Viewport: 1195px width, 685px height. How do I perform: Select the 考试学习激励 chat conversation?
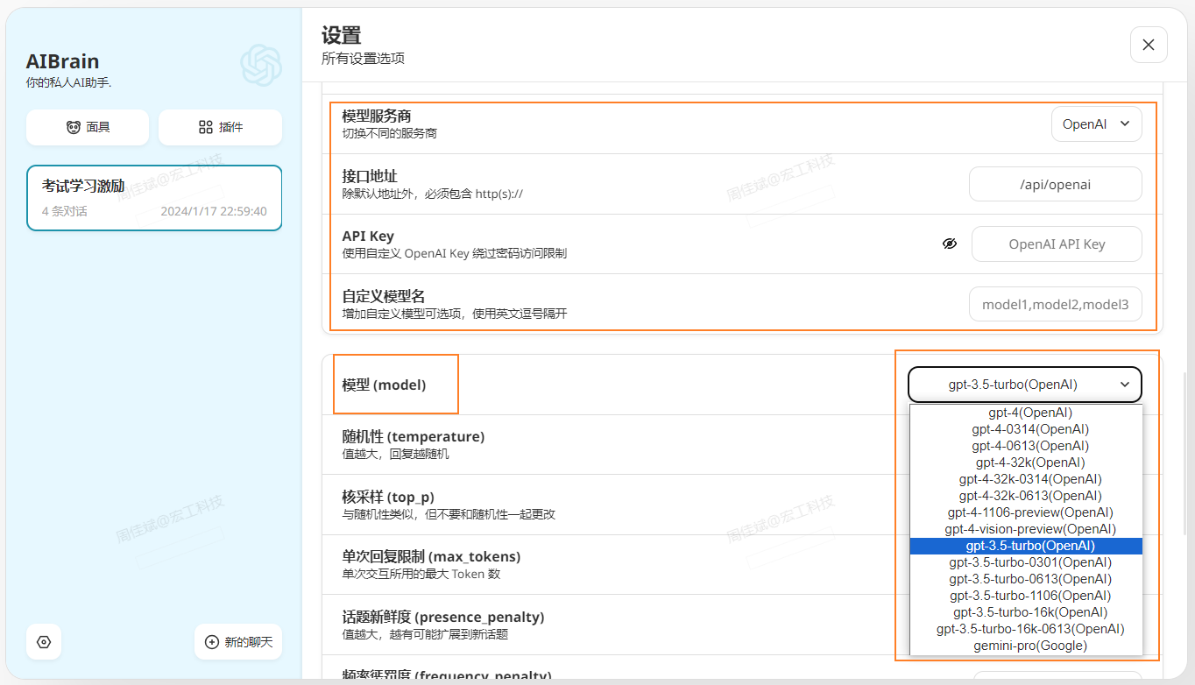tap(154, 198)
